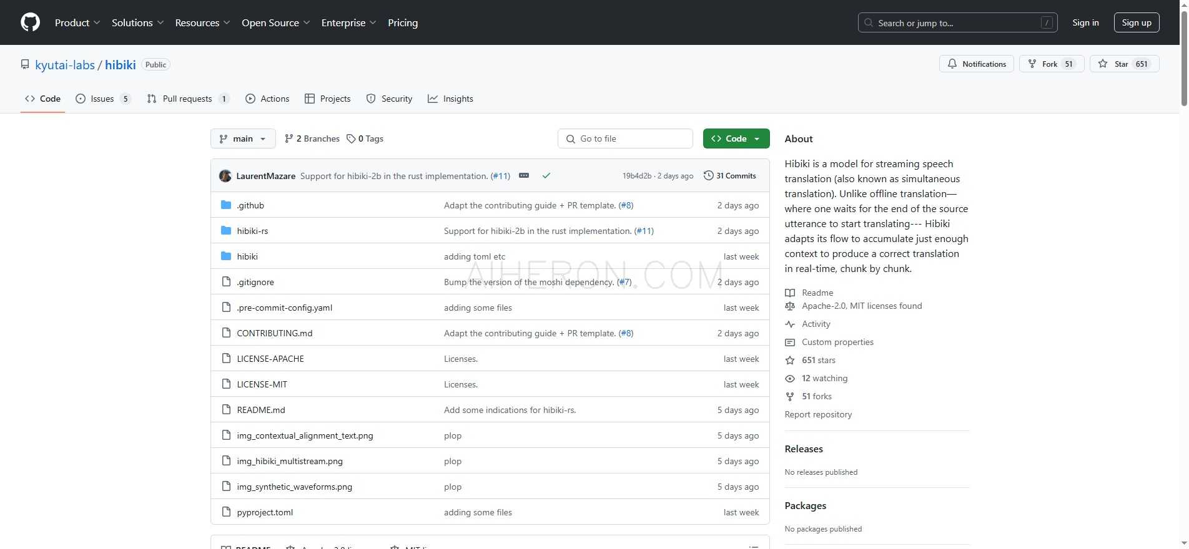This screenshot has height=549, width=1189.
Task: Click the Sign in link
Action: pyautogui.click(x=1085, y=22)
